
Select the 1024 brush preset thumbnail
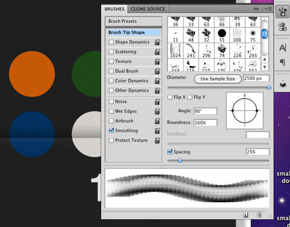click(x=176, y=51)
